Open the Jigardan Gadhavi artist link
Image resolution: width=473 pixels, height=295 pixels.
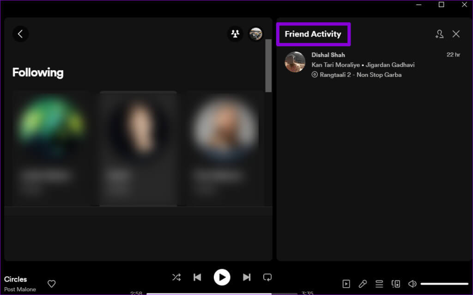pos(390,65)
